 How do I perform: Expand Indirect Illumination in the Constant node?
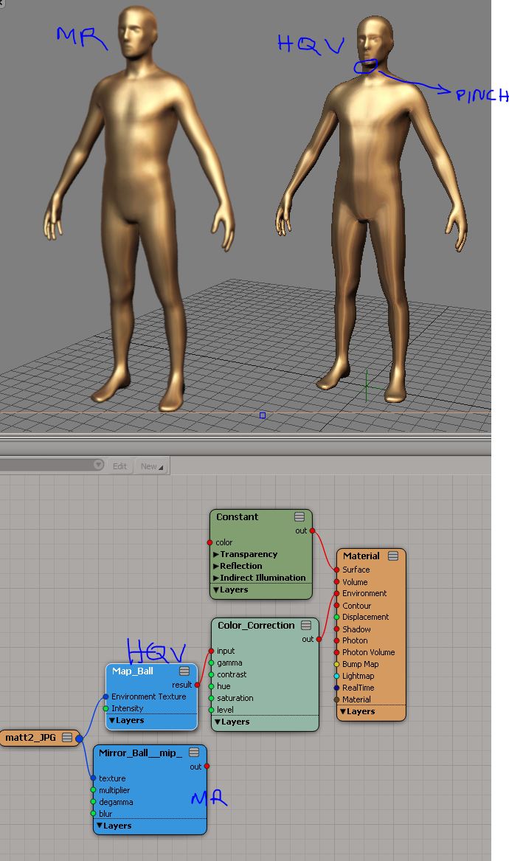point(217,578)
